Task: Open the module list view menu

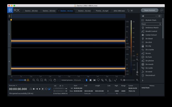Action: point(159,16)
